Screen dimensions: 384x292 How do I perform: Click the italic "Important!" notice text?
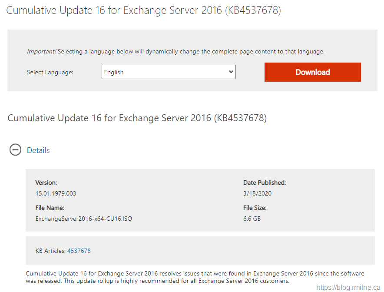pos(41,51)
